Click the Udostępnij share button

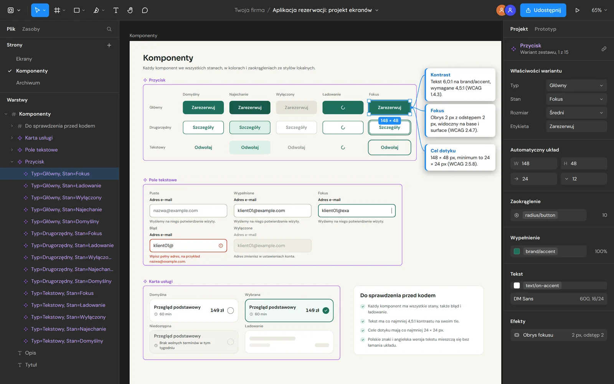(543, 10)
